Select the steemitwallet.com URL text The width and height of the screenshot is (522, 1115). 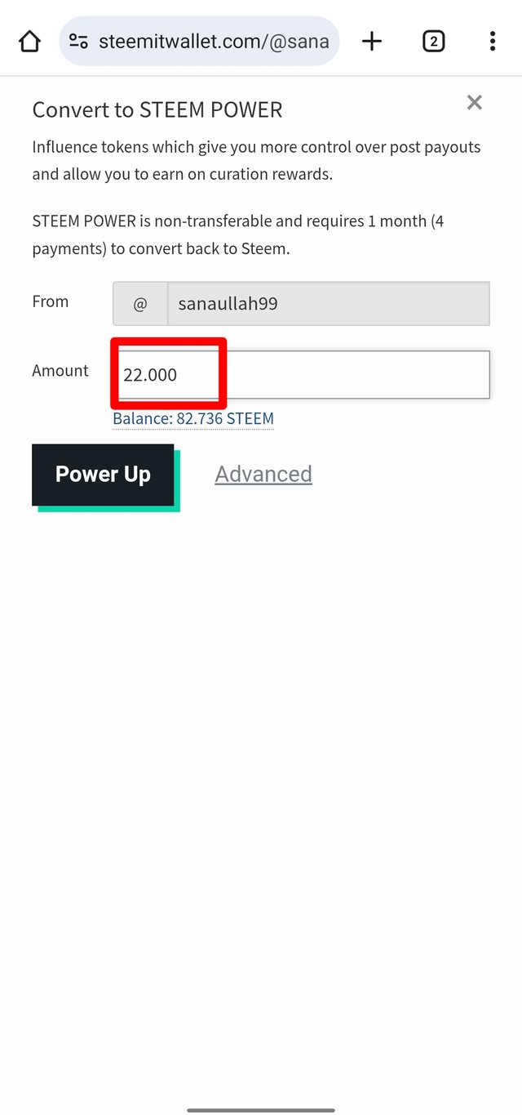coord(214,42)
